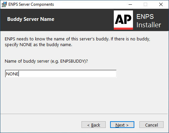
Task: Click the 'Buddy Server Name' heading
Action: (x=31, y=19)
